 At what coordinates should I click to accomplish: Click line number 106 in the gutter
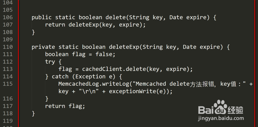[x=7, y=18]
